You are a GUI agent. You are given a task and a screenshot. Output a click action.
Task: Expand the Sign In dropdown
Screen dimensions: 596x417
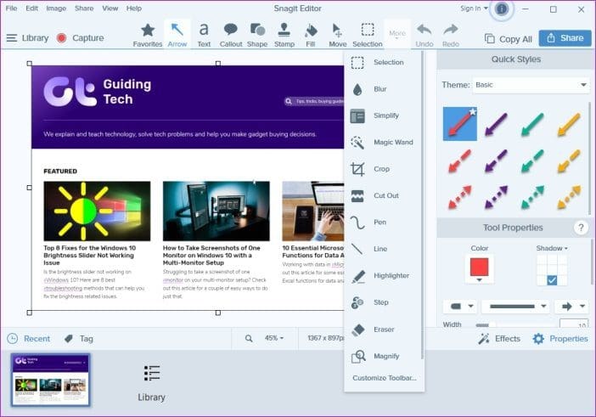[x=474, y=8]
